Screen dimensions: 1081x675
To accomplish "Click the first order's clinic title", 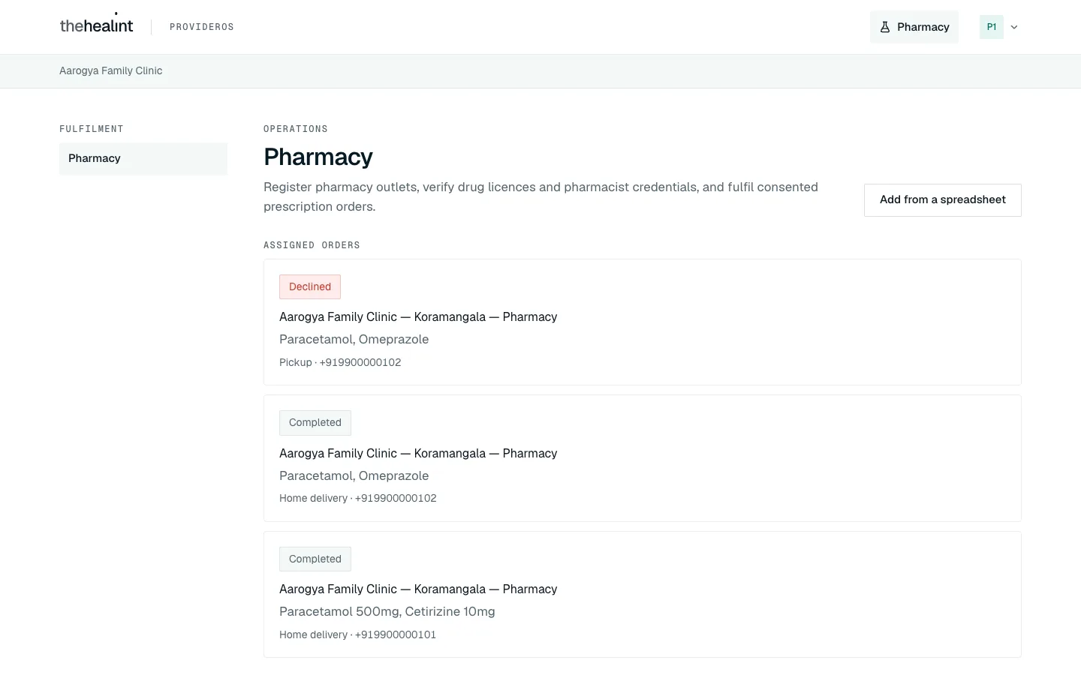I will click(418, 316).
